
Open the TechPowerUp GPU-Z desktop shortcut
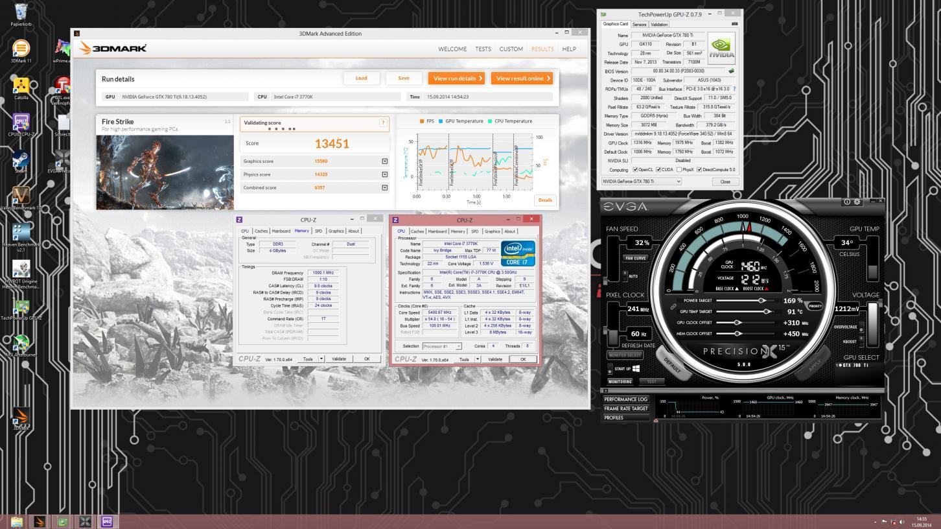coord(21,311)
